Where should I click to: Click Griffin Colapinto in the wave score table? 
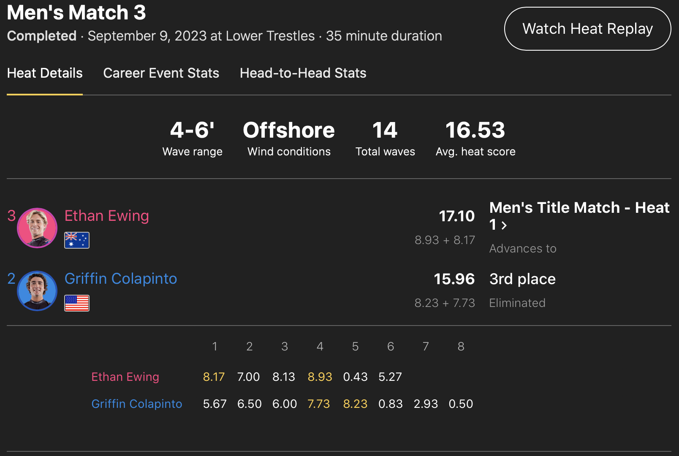pos(136,404)
